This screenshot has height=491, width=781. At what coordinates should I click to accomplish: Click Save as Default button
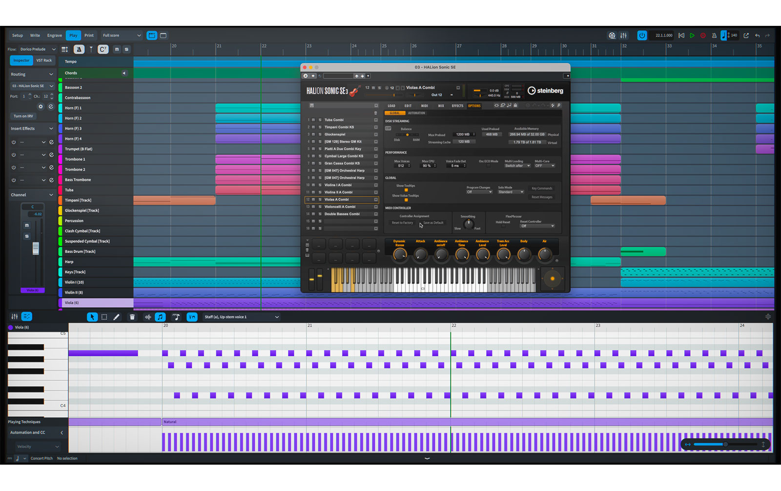tap(433, 223)
